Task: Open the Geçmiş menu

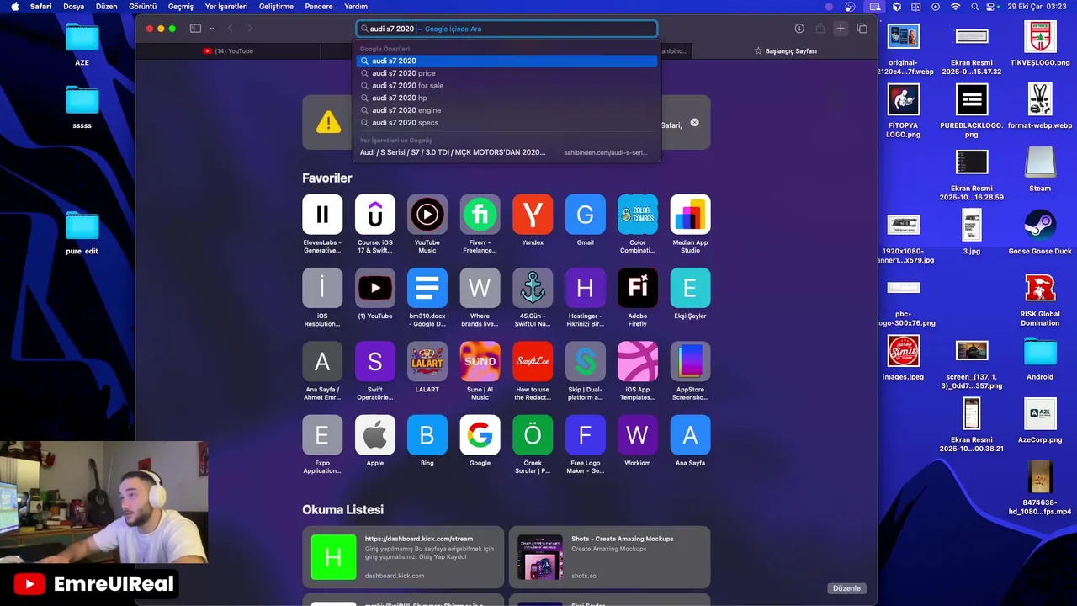Action: pyautogui.click(x=181, y=6)
